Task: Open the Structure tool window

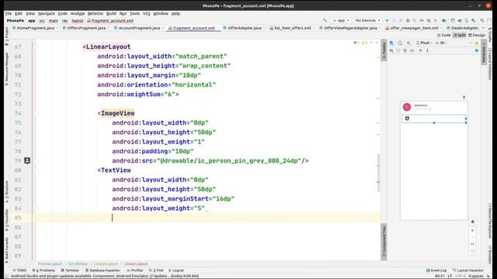Action: point(7,192)
